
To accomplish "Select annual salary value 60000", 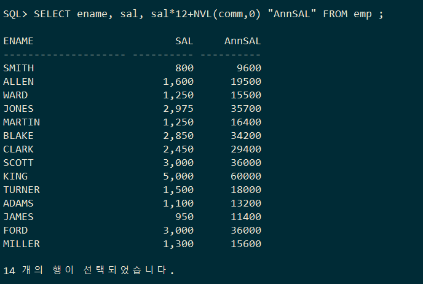I will click(246, 176).
